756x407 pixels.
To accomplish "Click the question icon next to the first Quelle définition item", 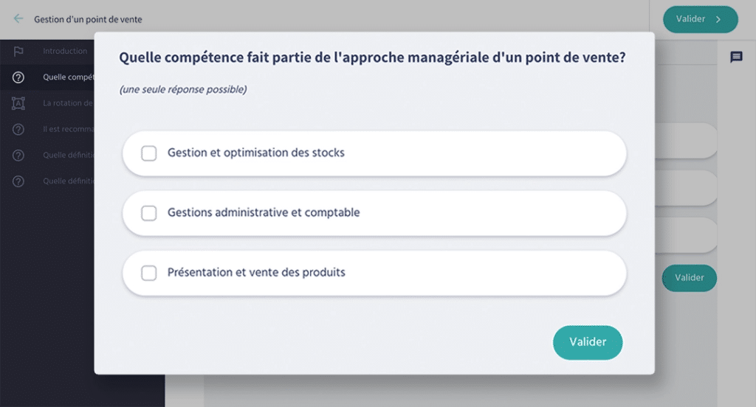I will pyautogui.click(x=18, y=155).
